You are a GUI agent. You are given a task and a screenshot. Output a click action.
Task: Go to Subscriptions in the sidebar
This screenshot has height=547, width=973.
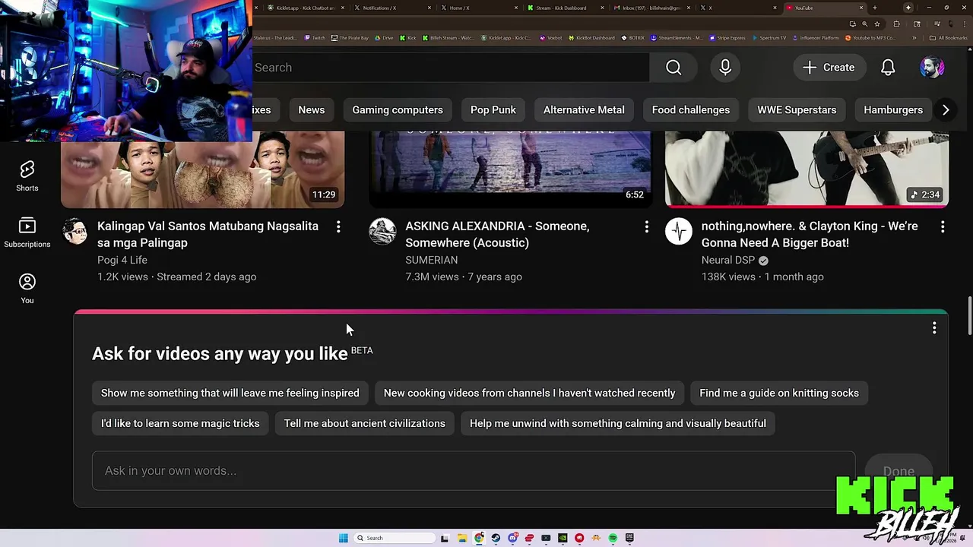[27, 232]
